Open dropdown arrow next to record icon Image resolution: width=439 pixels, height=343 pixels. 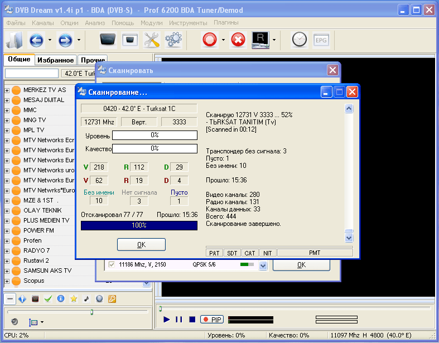coord(223,40)
